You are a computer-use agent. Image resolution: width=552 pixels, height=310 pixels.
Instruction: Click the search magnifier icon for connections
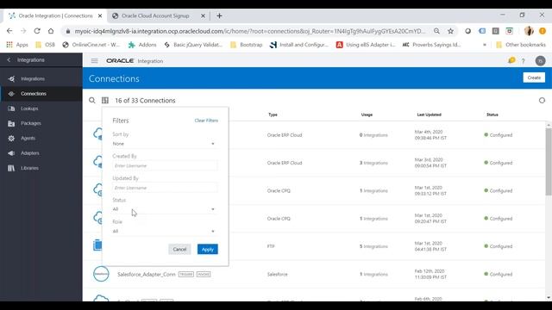[92, 101]
